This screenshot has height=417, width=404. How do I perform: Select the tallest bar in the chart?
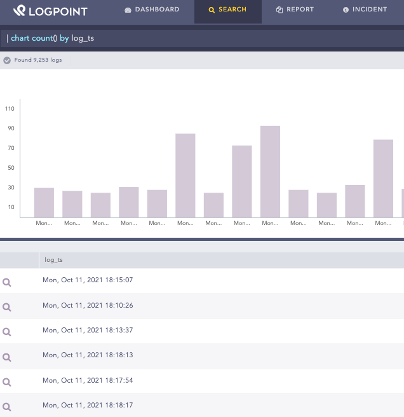[270, 172]
